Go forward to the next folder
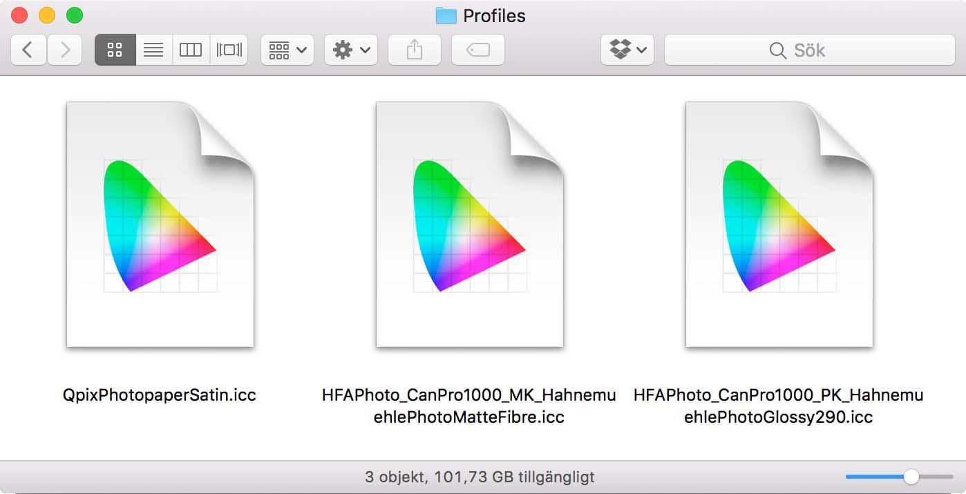The image size is (966, 494). [x=65, y=50]
